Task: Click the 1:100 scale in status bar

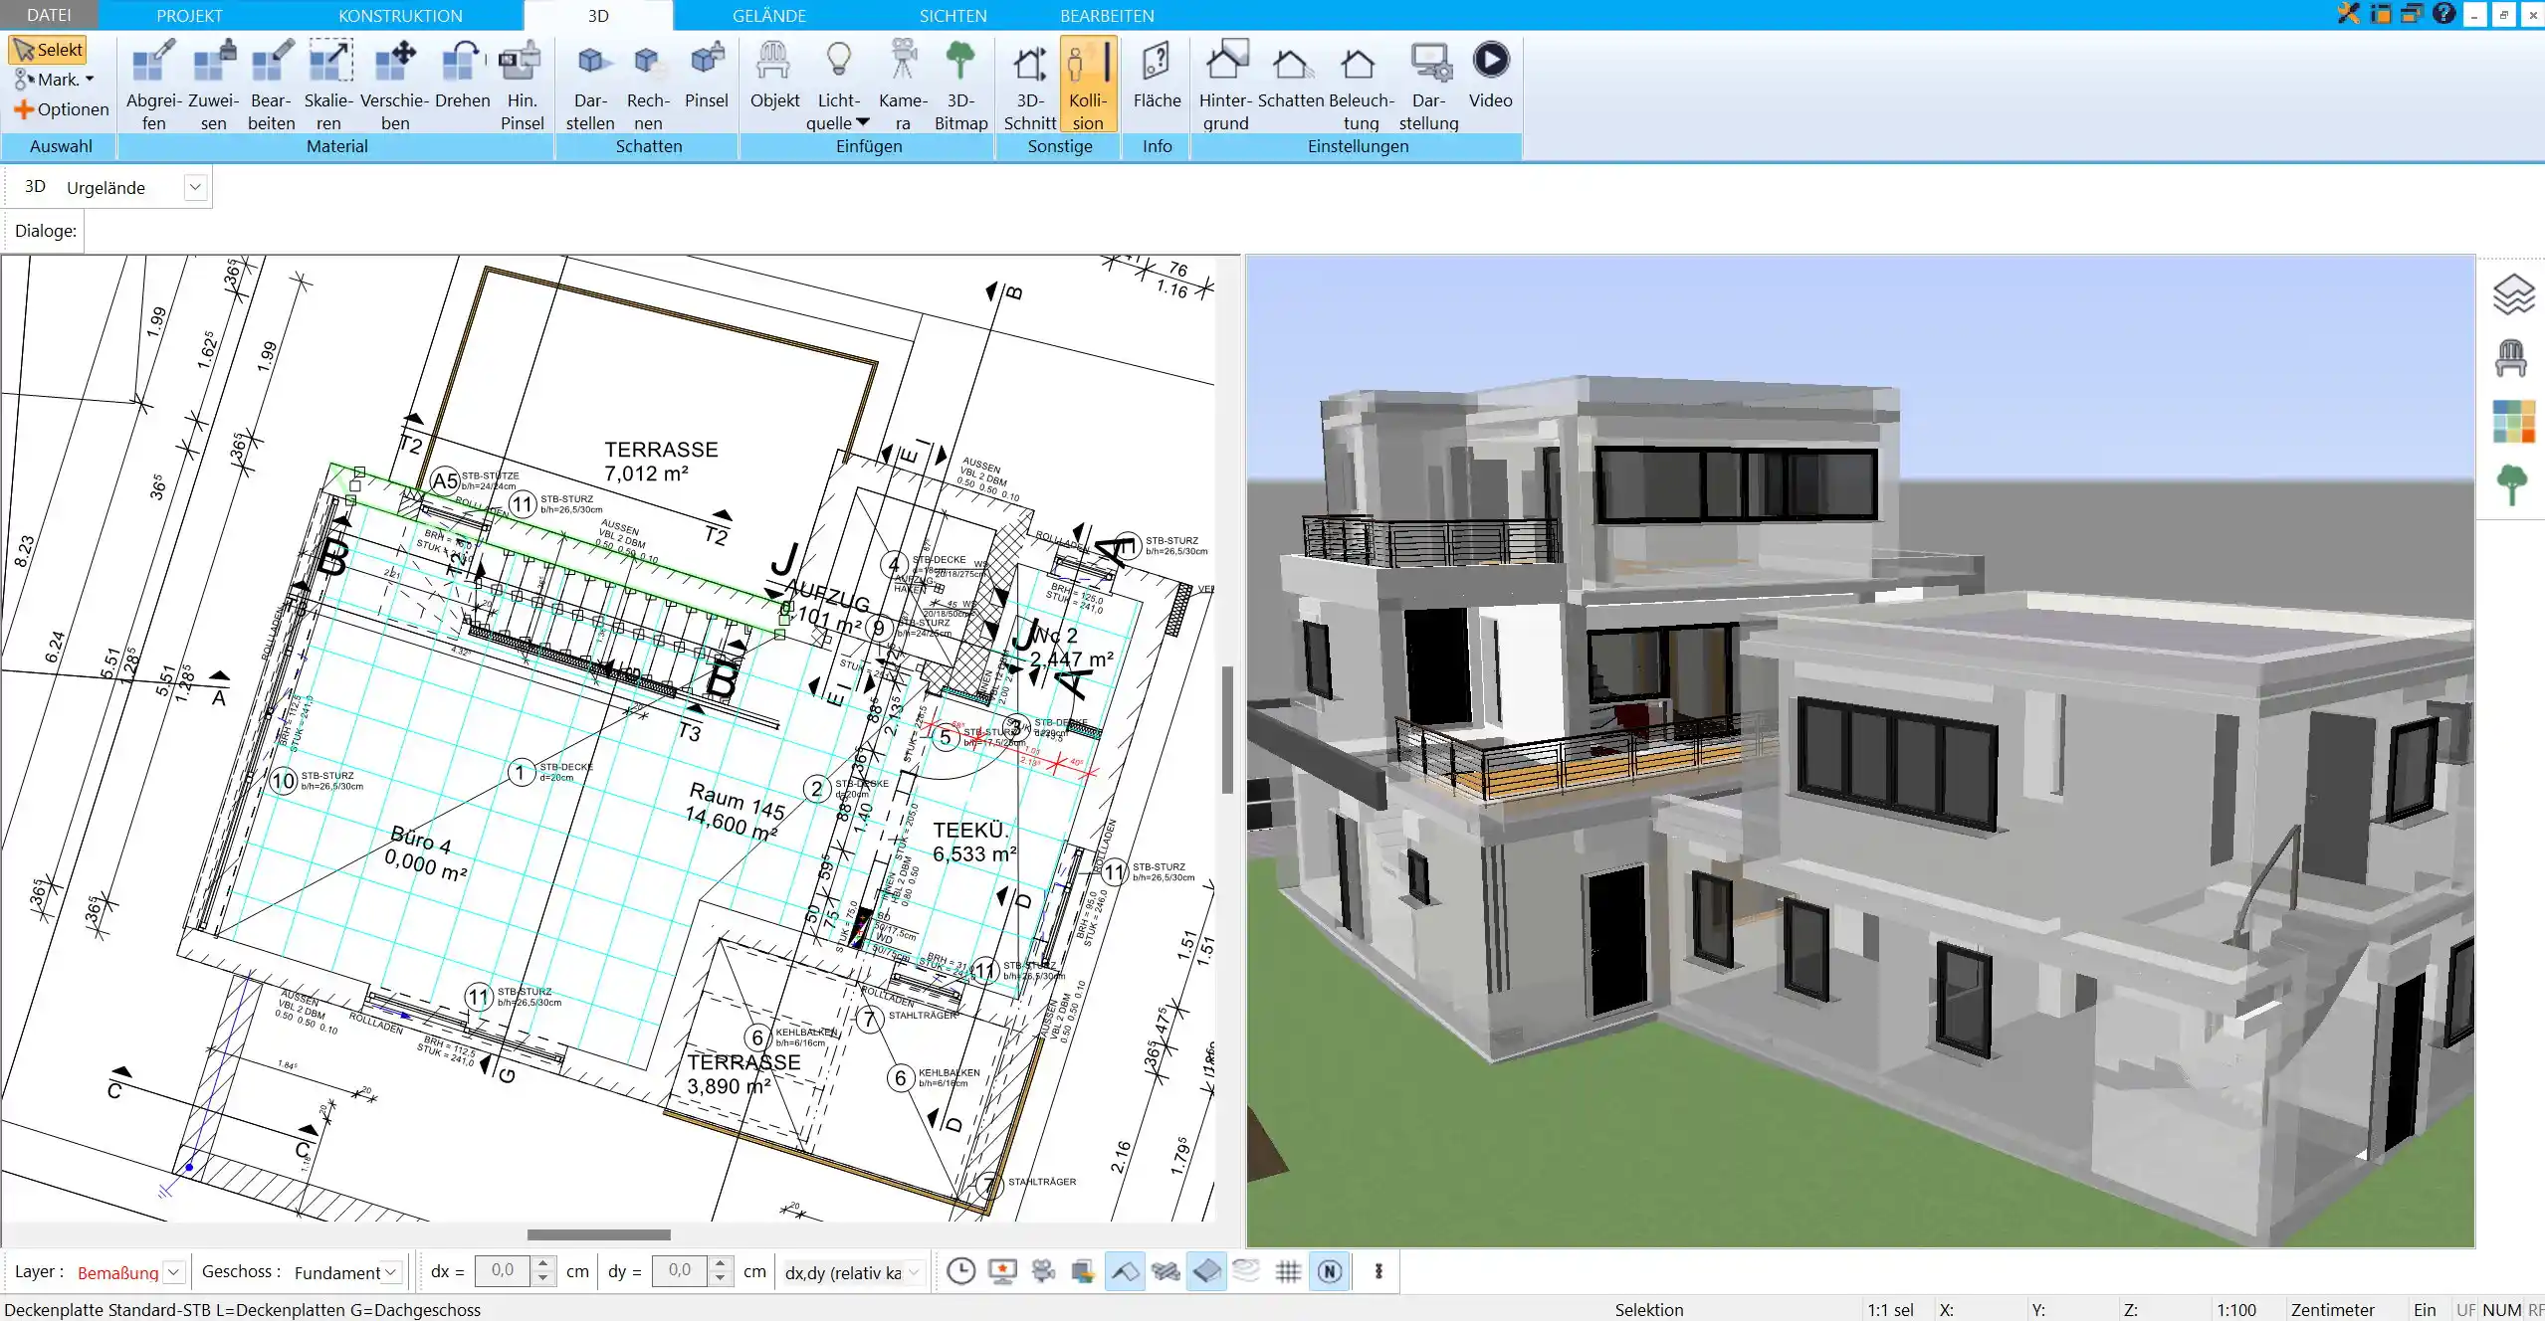Action: [x=2235, y=1310]
